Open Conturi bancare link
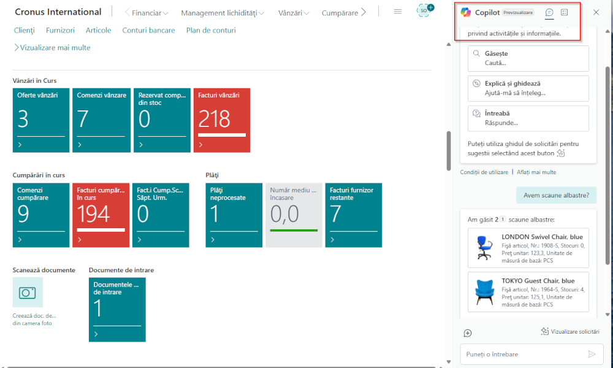Viewport: 613px width, 368px height. (x=148, y=31)
